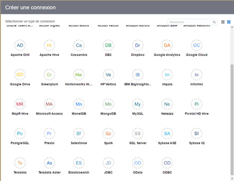Pick the Elasticsearch connection type

(79, 163)
